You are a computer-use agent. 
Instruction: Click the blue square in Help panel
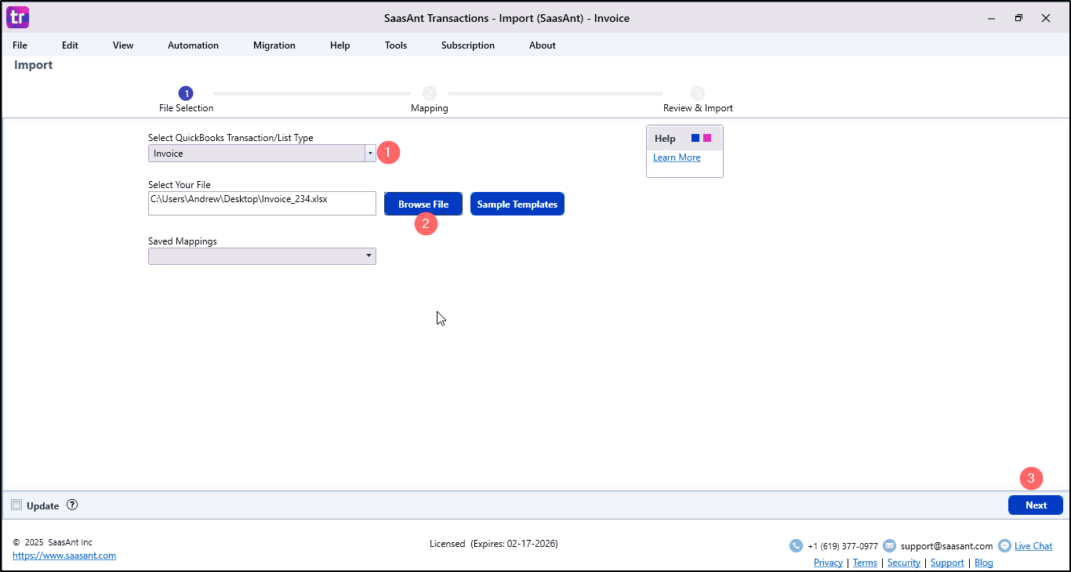click(x=695, y=138)
